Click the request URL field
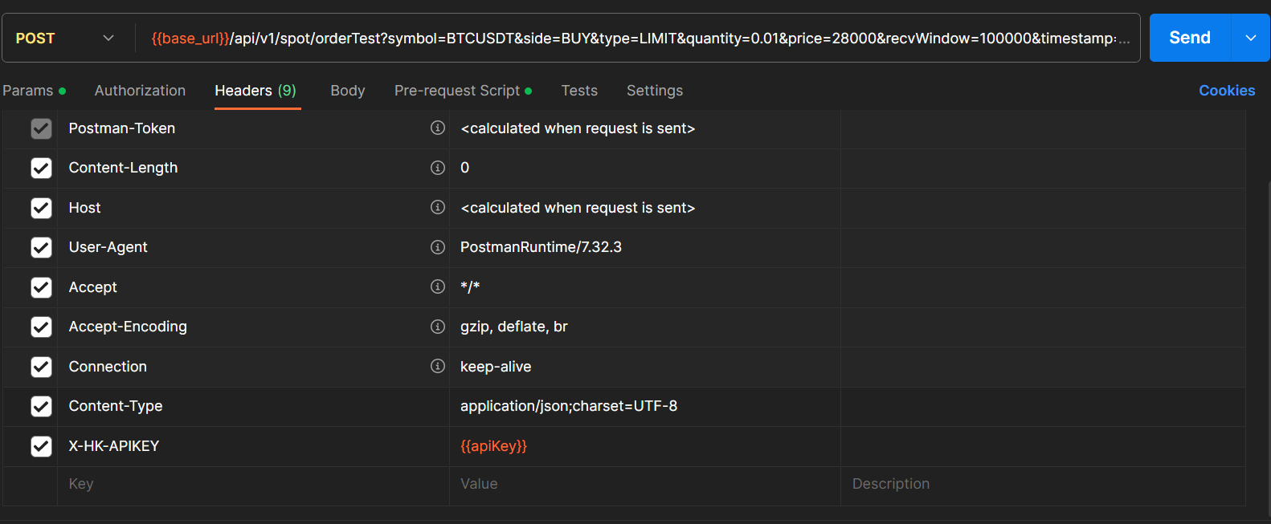The height and width of the screenshot is (524, 1271). coord(639,39)
